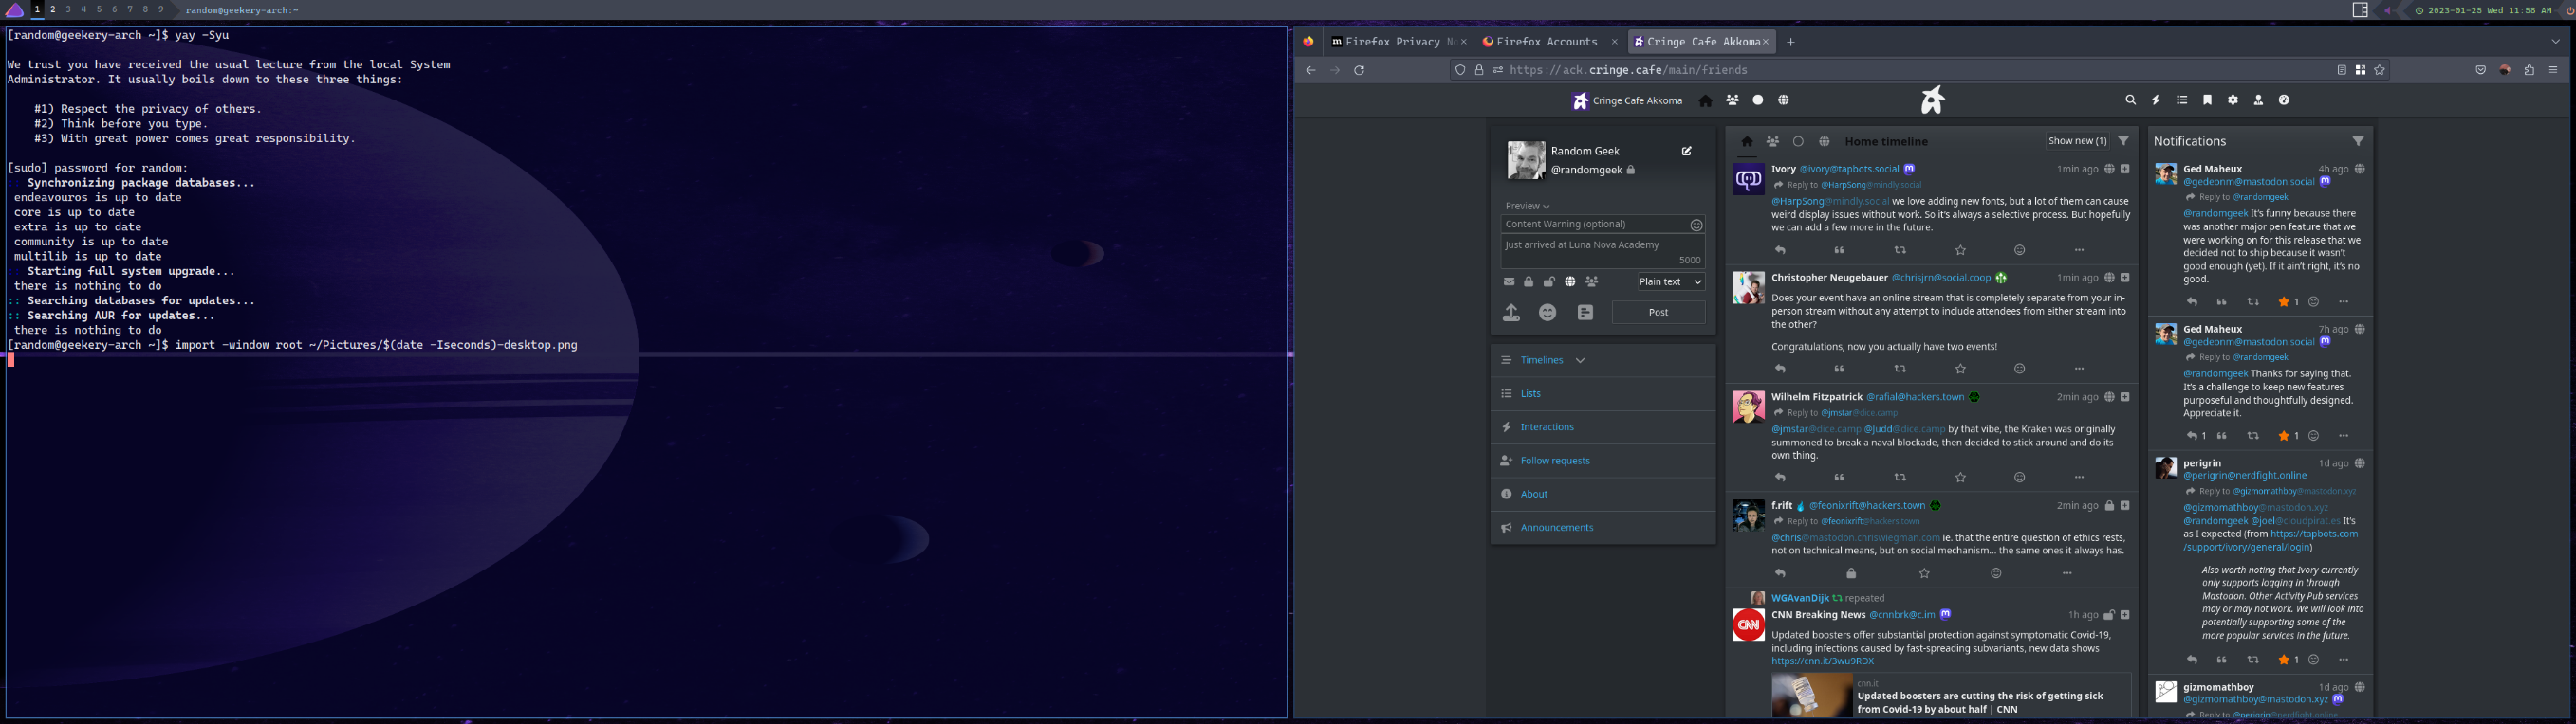Image resolution: width=2576 pixels, height=724 pixels.
Task: Open more options on Ivory's post
Action: coord(2079,251)
